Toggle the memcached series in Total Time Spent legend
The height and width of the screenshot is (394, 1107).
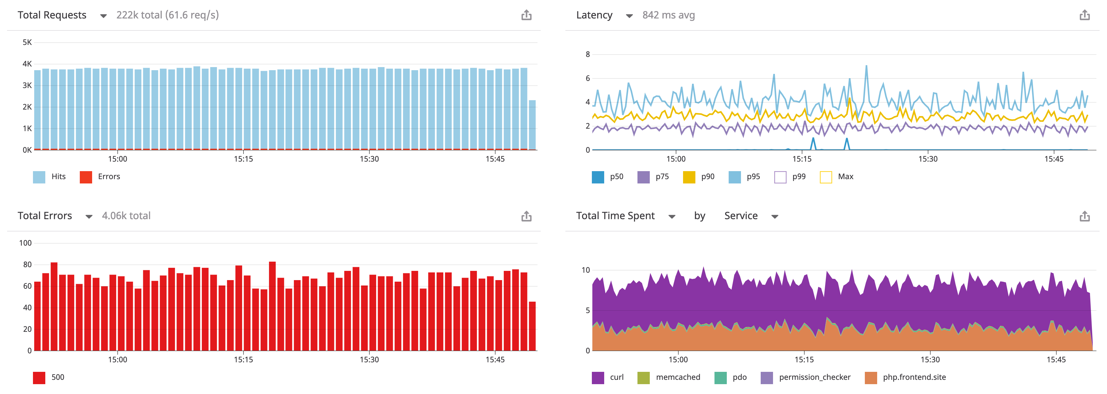pyautogui.click(x=644, y=377)
